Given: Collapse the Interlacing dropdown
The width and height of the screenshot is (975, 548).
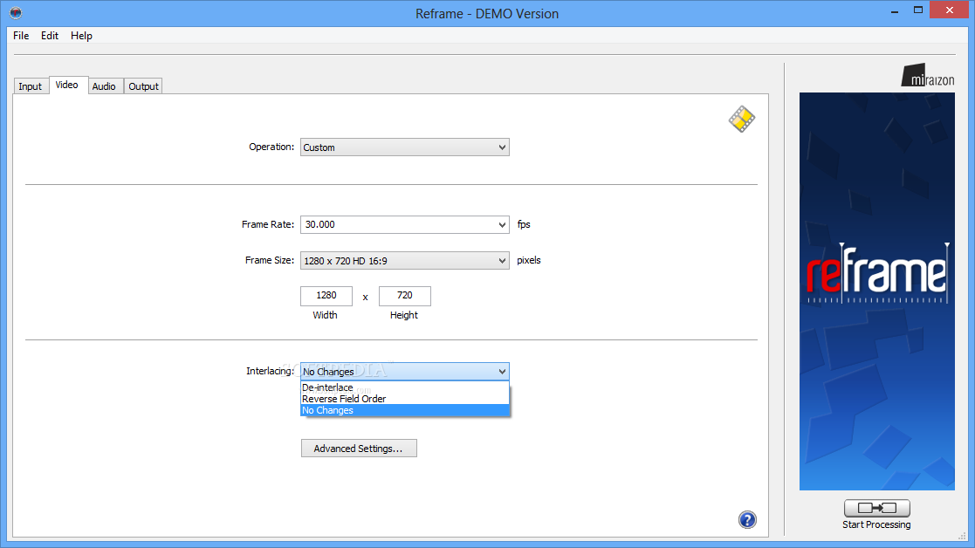Looking at the screenshot, I should click(405, 372).
